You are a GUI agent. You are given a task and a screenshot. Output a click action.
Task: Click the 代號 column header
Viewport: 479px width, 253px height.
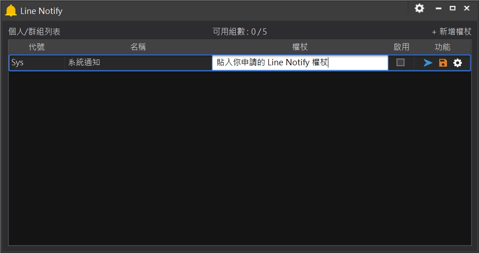(x=37, y=47)
